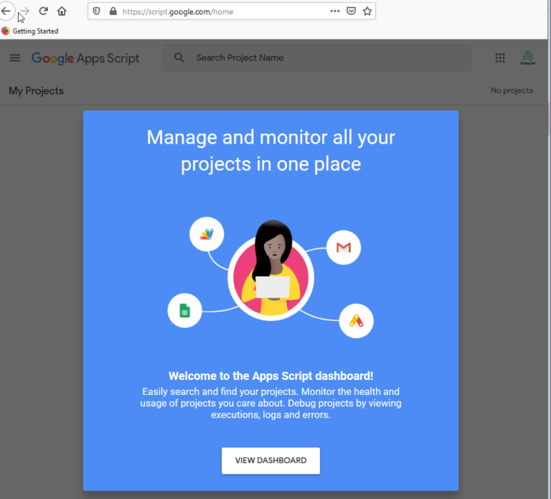Go back with the browser back arrow
Image resolution: width=551 pixels, height=499 pixels.
click(x=6, y=11)
